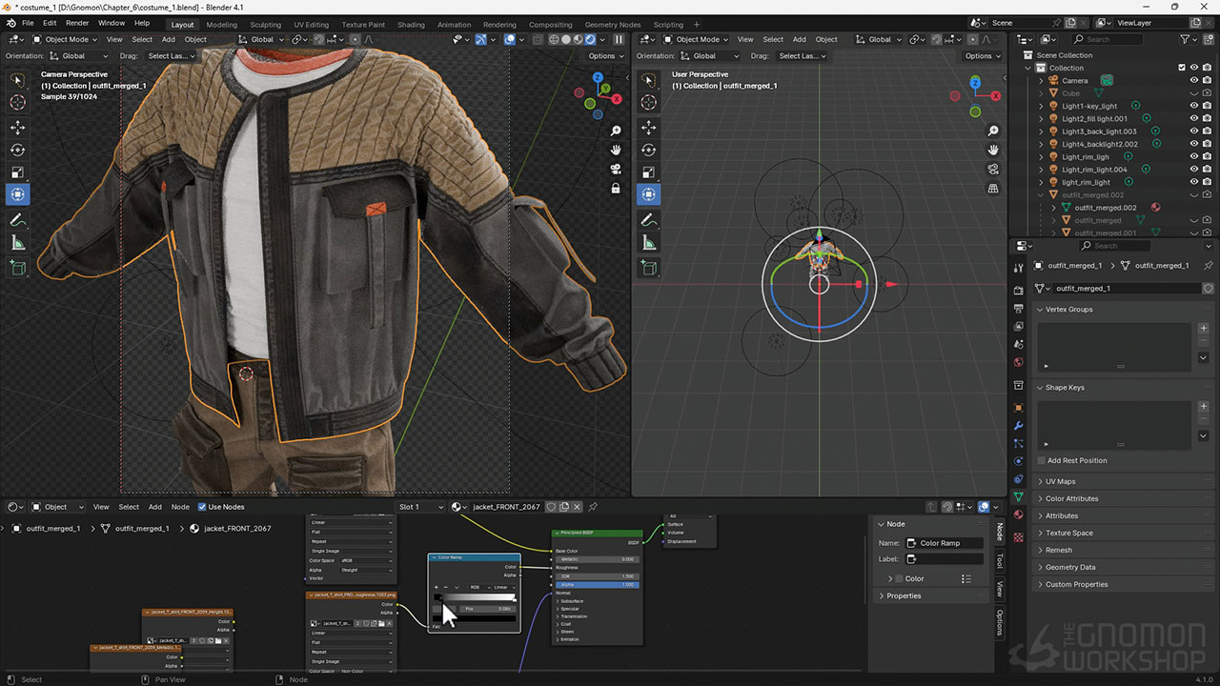Toggle camera view icon in left viewport
This screenshot has width=1220, height=686.
(x=616, y=169)
